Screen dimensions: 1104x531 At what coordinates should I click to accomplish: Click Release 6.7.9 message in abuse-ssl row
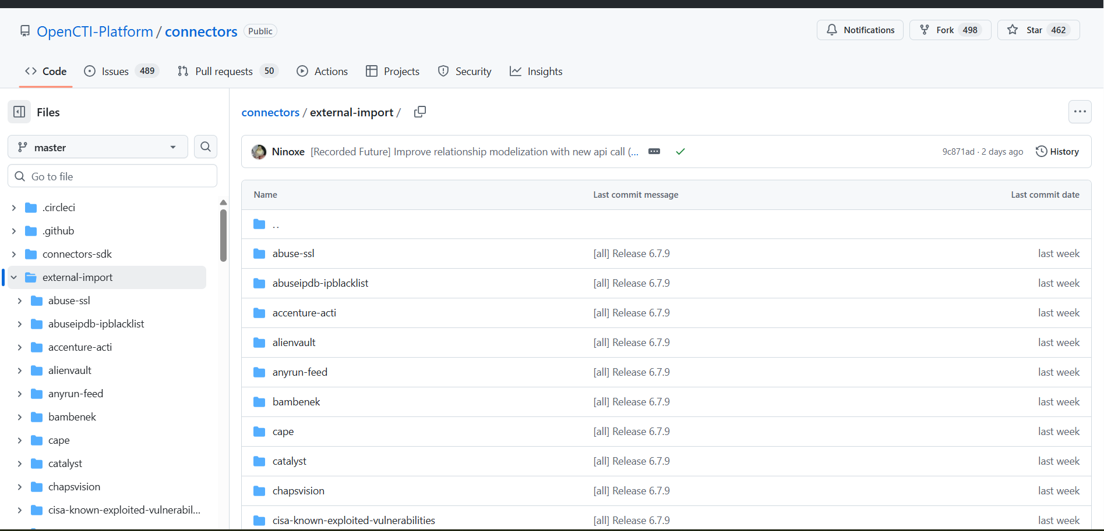click(x=632, y=254)
